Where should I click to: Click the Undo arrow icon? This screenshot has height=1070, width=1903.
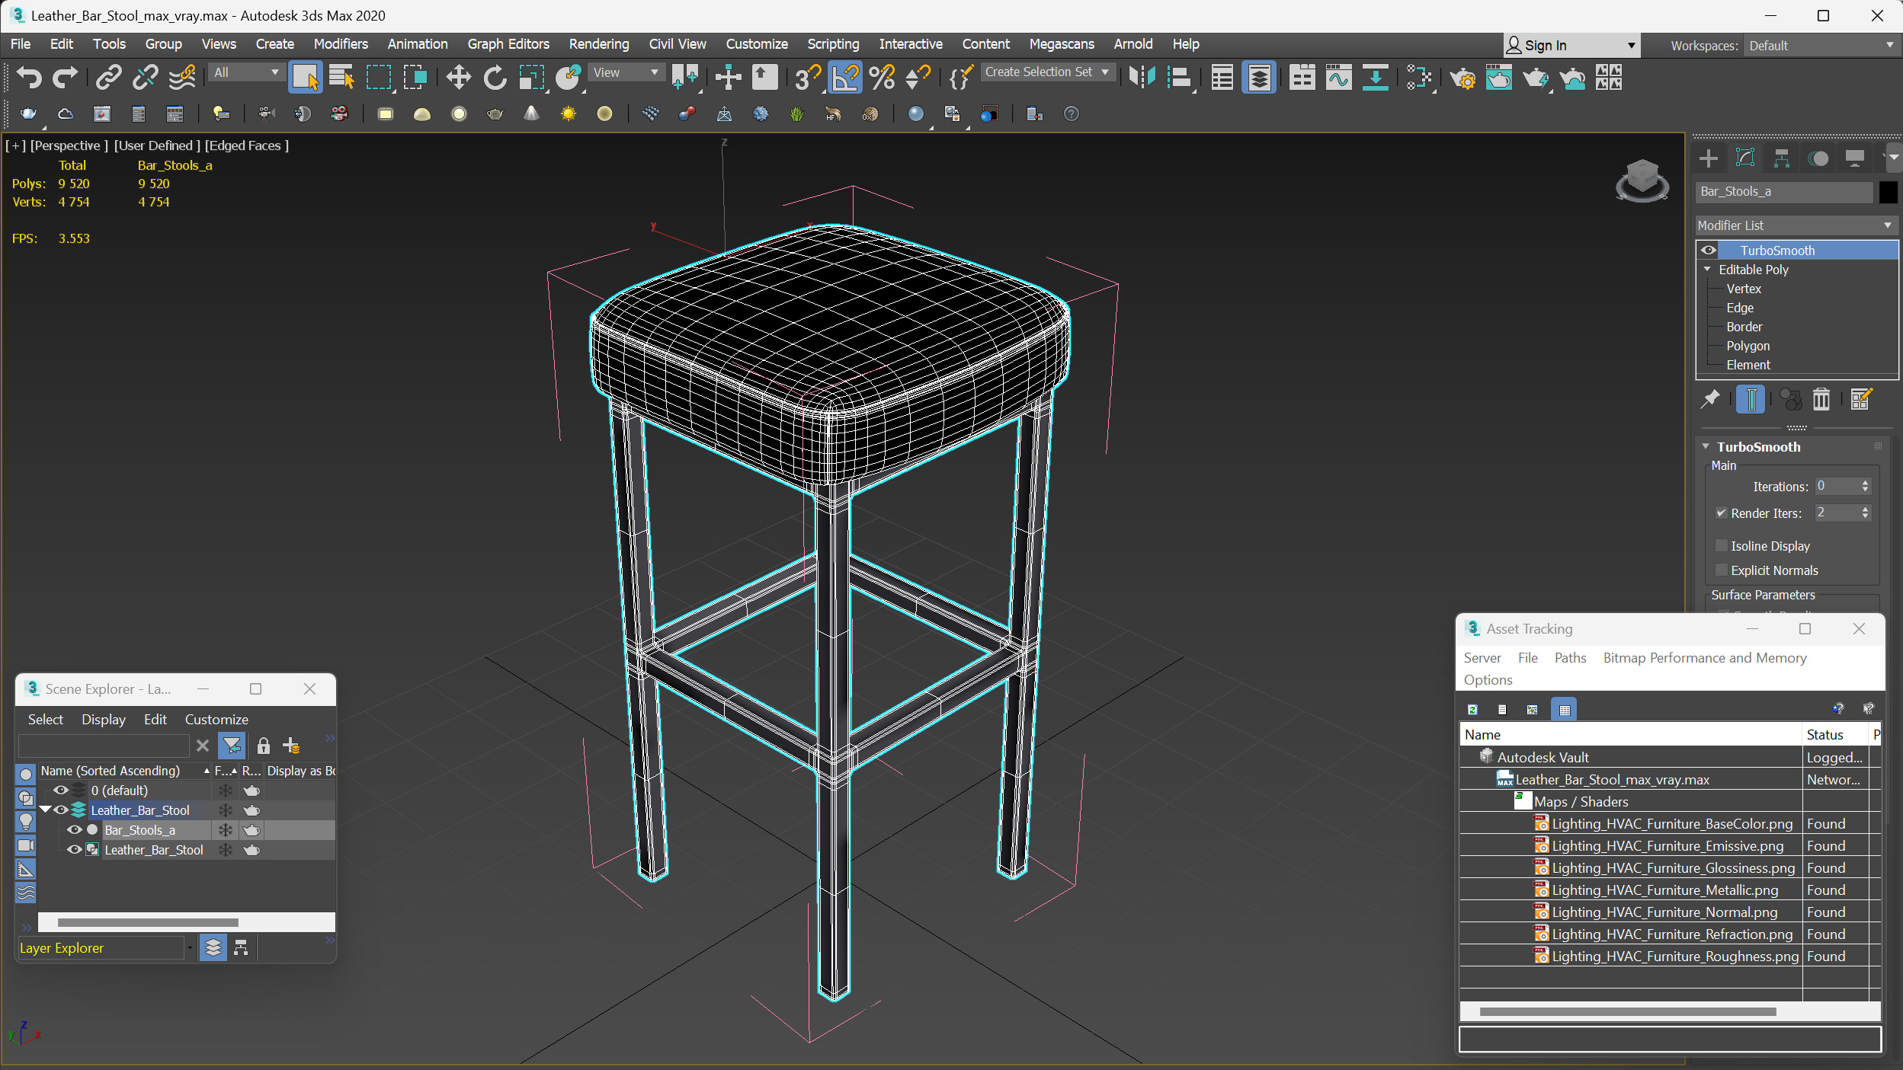(29, 77)
